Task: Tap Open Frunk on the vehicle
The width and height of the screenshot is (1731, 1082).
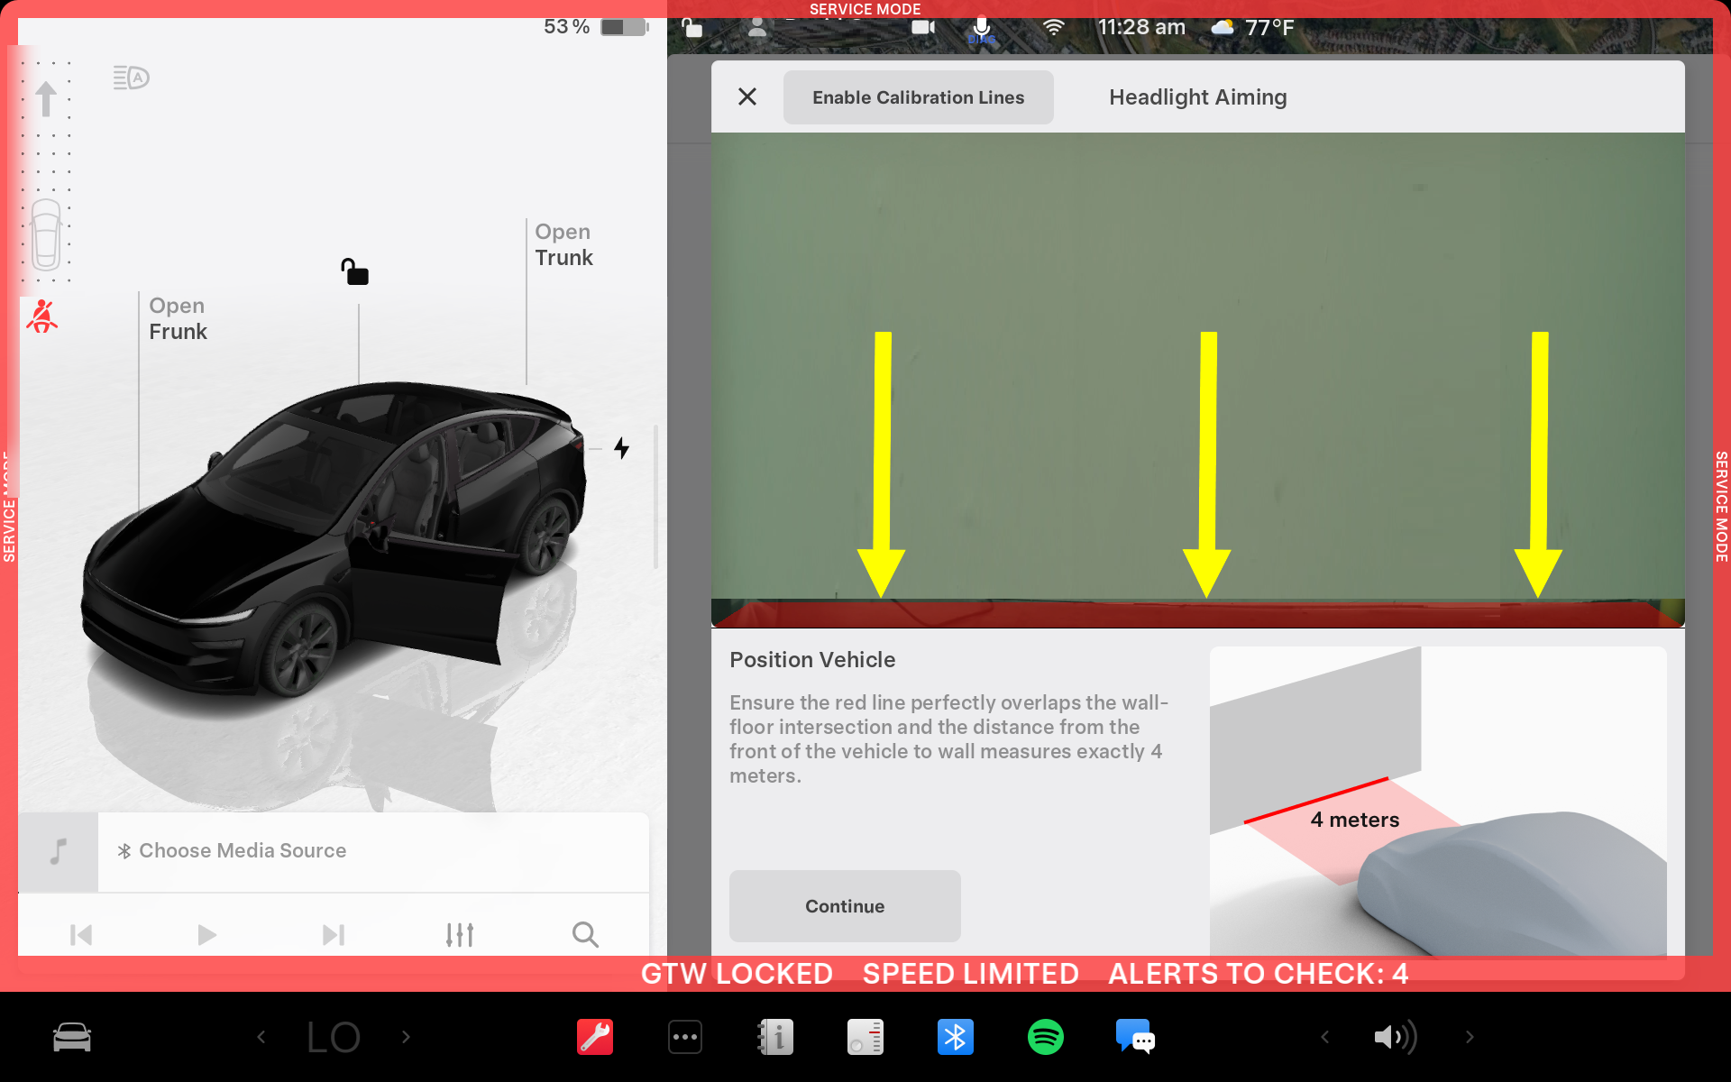Action: point(178,319)
